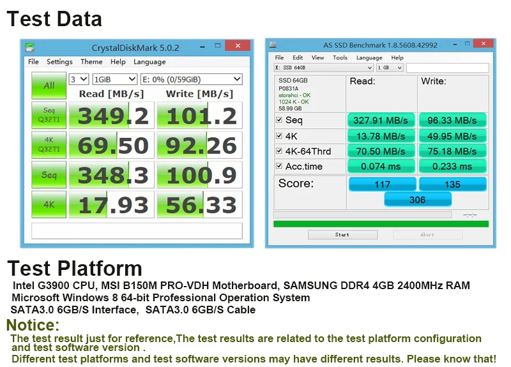Click the 0.233 ms access time write value
The image size is (511, 367).
tap(452, 166)
